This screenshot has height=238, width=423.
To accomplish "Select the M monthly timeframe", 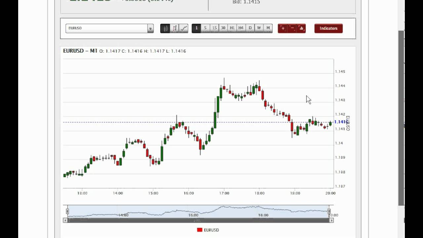I will point(268,28).
